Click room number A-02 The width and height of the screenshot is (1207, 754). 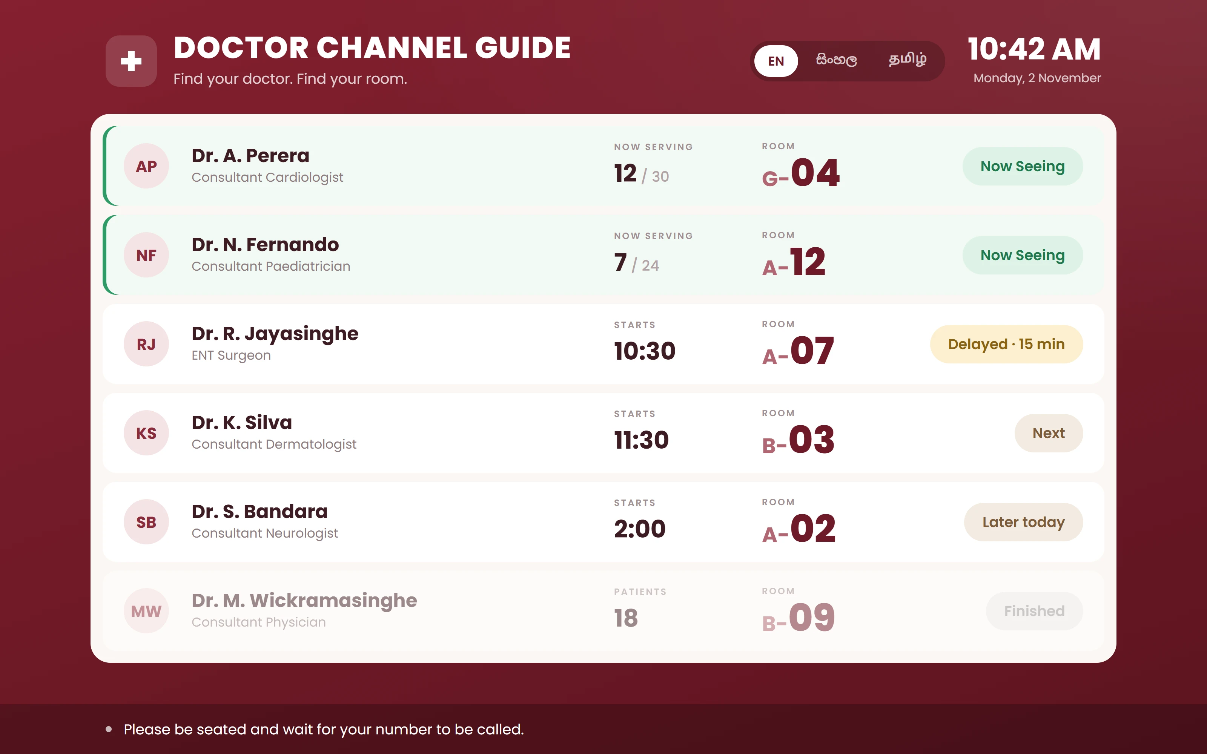(799, 529)
